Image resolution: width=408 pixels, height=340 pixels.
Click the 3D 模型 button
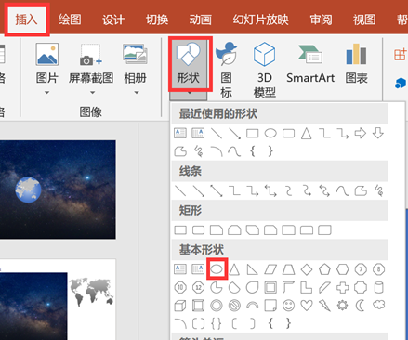click(x=265, y=70)
